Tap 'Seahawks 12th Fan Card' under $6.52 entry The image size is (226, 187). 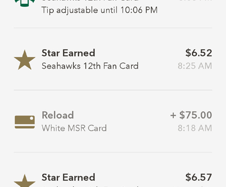90,66
